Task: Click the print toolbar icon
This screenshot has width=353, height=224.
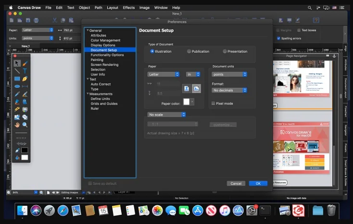Action: [36, 21]
